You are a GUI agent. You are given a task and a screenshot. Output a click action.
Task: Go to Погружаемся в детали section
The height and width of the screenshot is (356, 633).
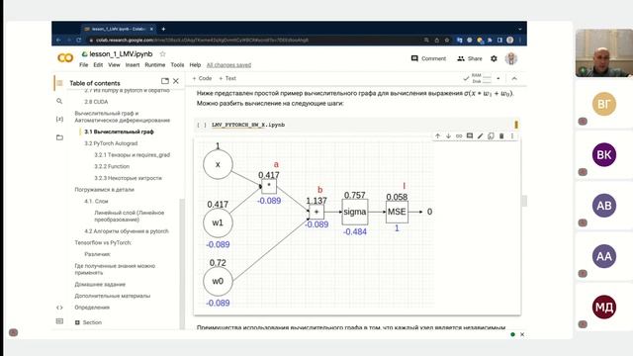[x=104, y=189]
